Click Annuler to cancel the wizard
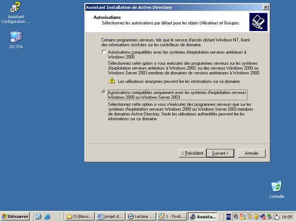The image size is (296, 222). (252, 153)
